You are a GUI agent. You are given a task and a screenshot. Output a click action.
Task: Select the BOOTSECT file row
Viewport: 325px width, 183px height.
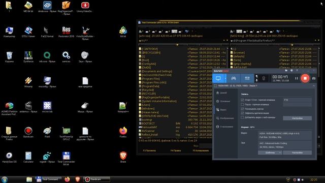pos(175,124)
